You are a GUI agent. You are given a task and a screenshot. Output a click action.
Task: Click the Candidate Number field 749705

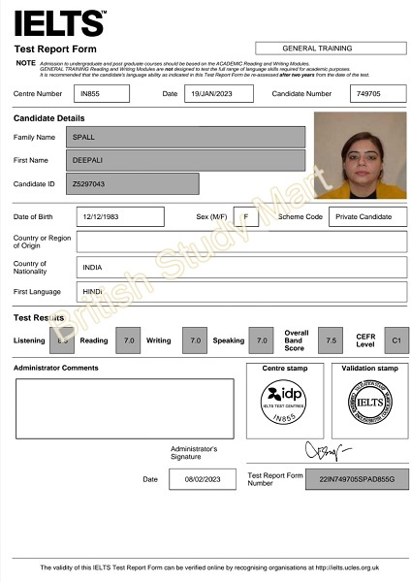click(378, 93)
